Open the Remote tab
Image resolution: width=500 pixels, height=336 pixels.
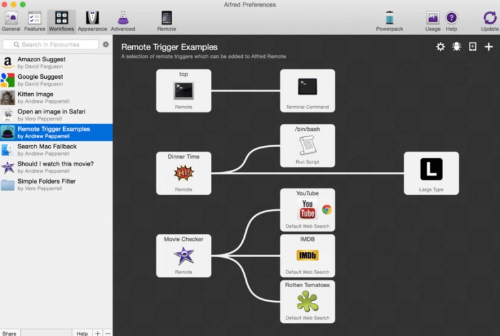(167, 21)
